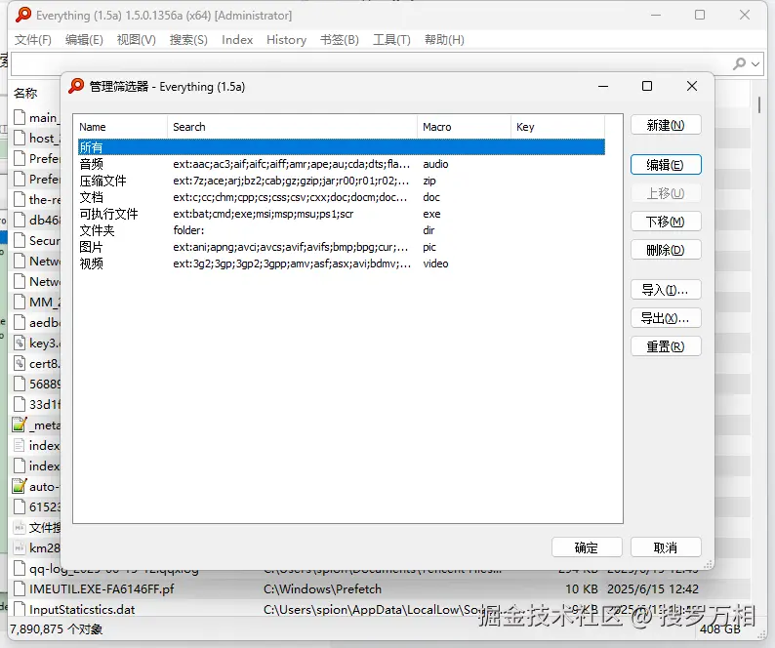Select the 压缩文件 filter row
The height and width of the screenshot is (648, 775).
pos(341,181)
